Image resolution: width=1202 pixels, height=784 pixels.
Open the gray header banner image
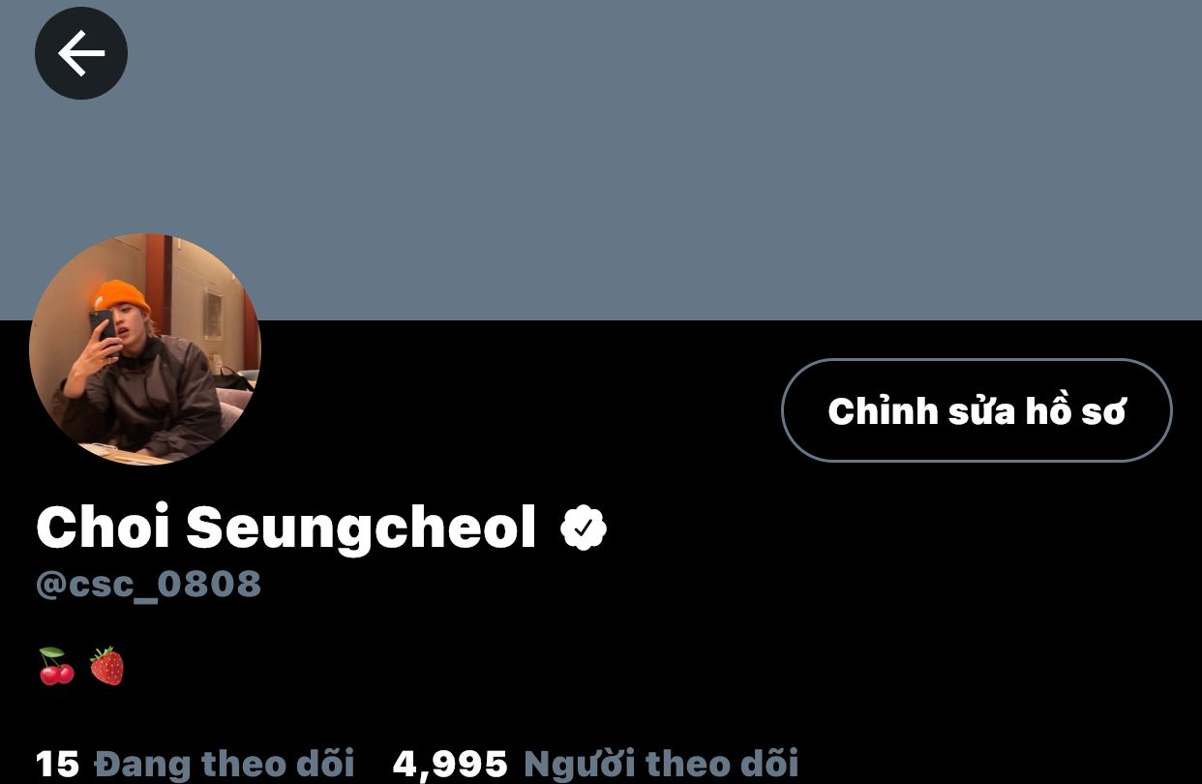[601, 160]
